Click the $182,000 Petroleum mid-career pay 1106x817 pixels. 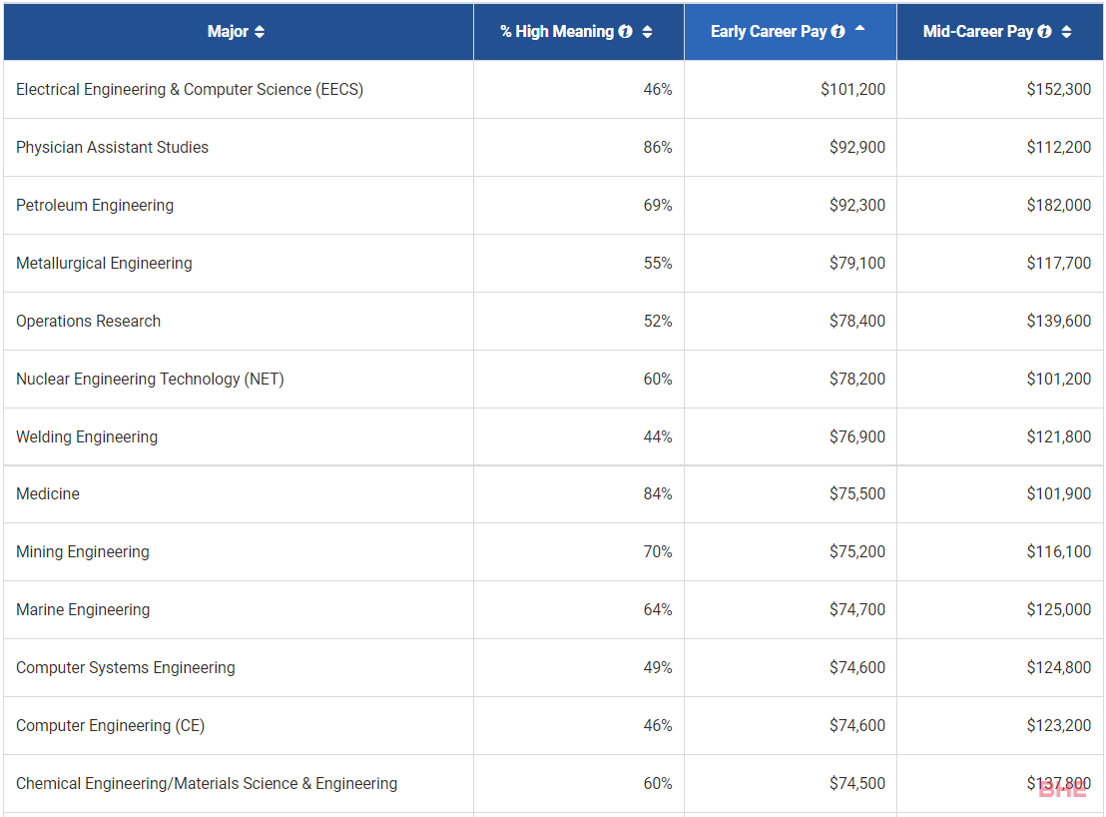(1059, 206)
